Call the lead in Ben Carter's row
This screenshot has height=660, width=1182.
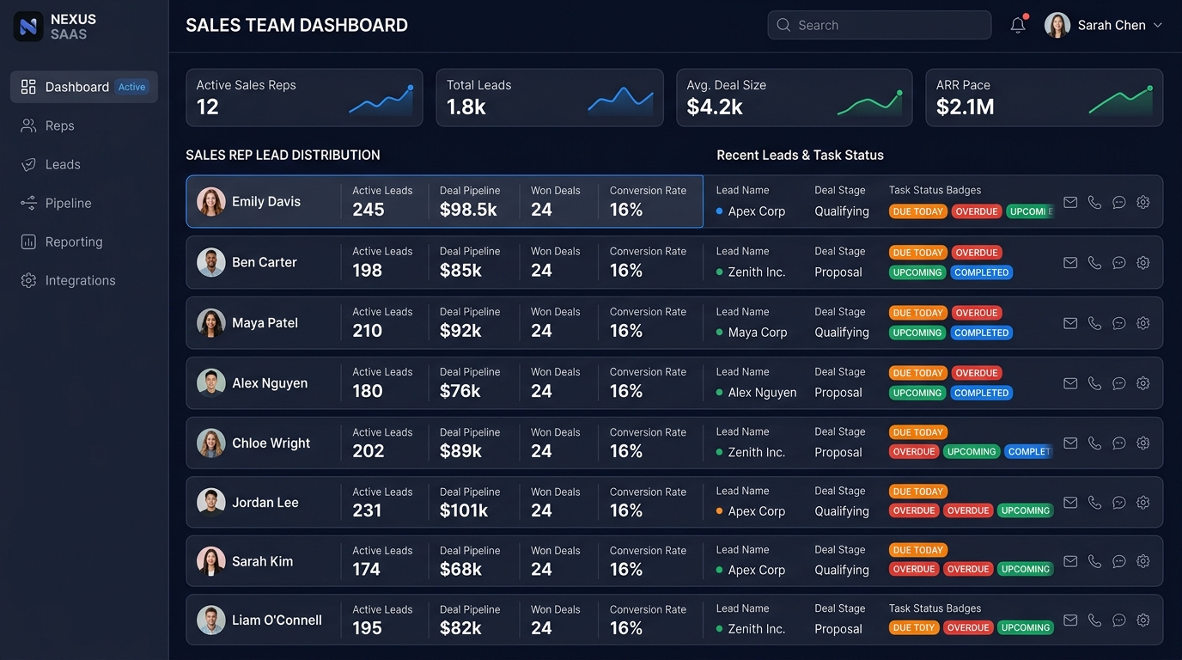click(x=1094, y=263)
